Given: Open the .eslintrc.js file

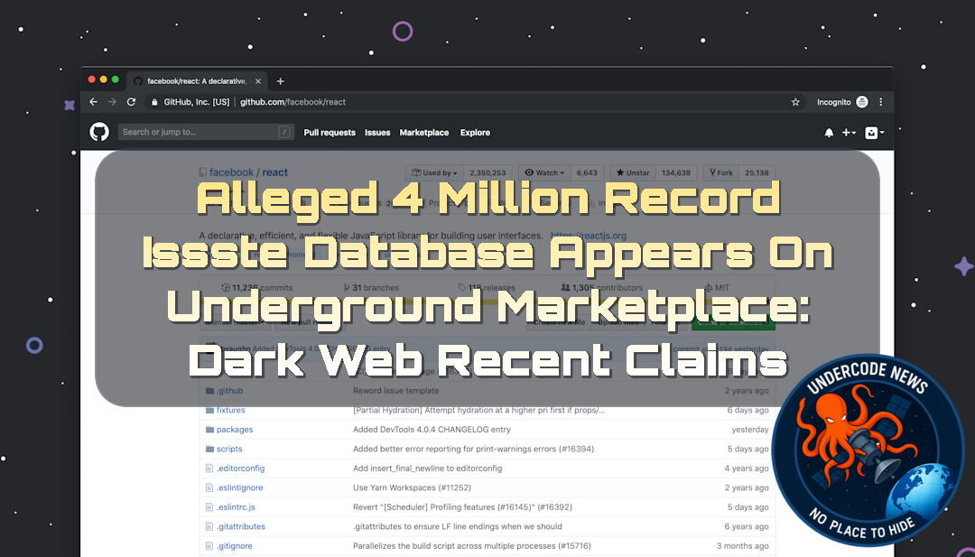Looking at the screenshot, I should (236, 506).
